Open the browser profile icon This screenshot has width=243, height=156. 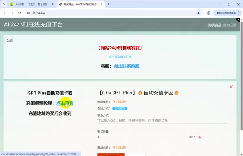click(209, 13)
